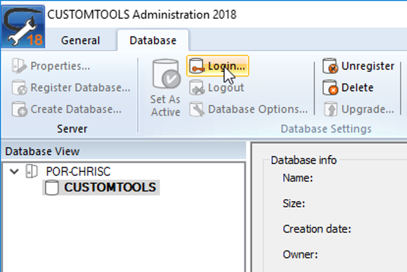The image size is (407, 272).
Task: Choose the Create Database... text label
Action: (76, 109)
